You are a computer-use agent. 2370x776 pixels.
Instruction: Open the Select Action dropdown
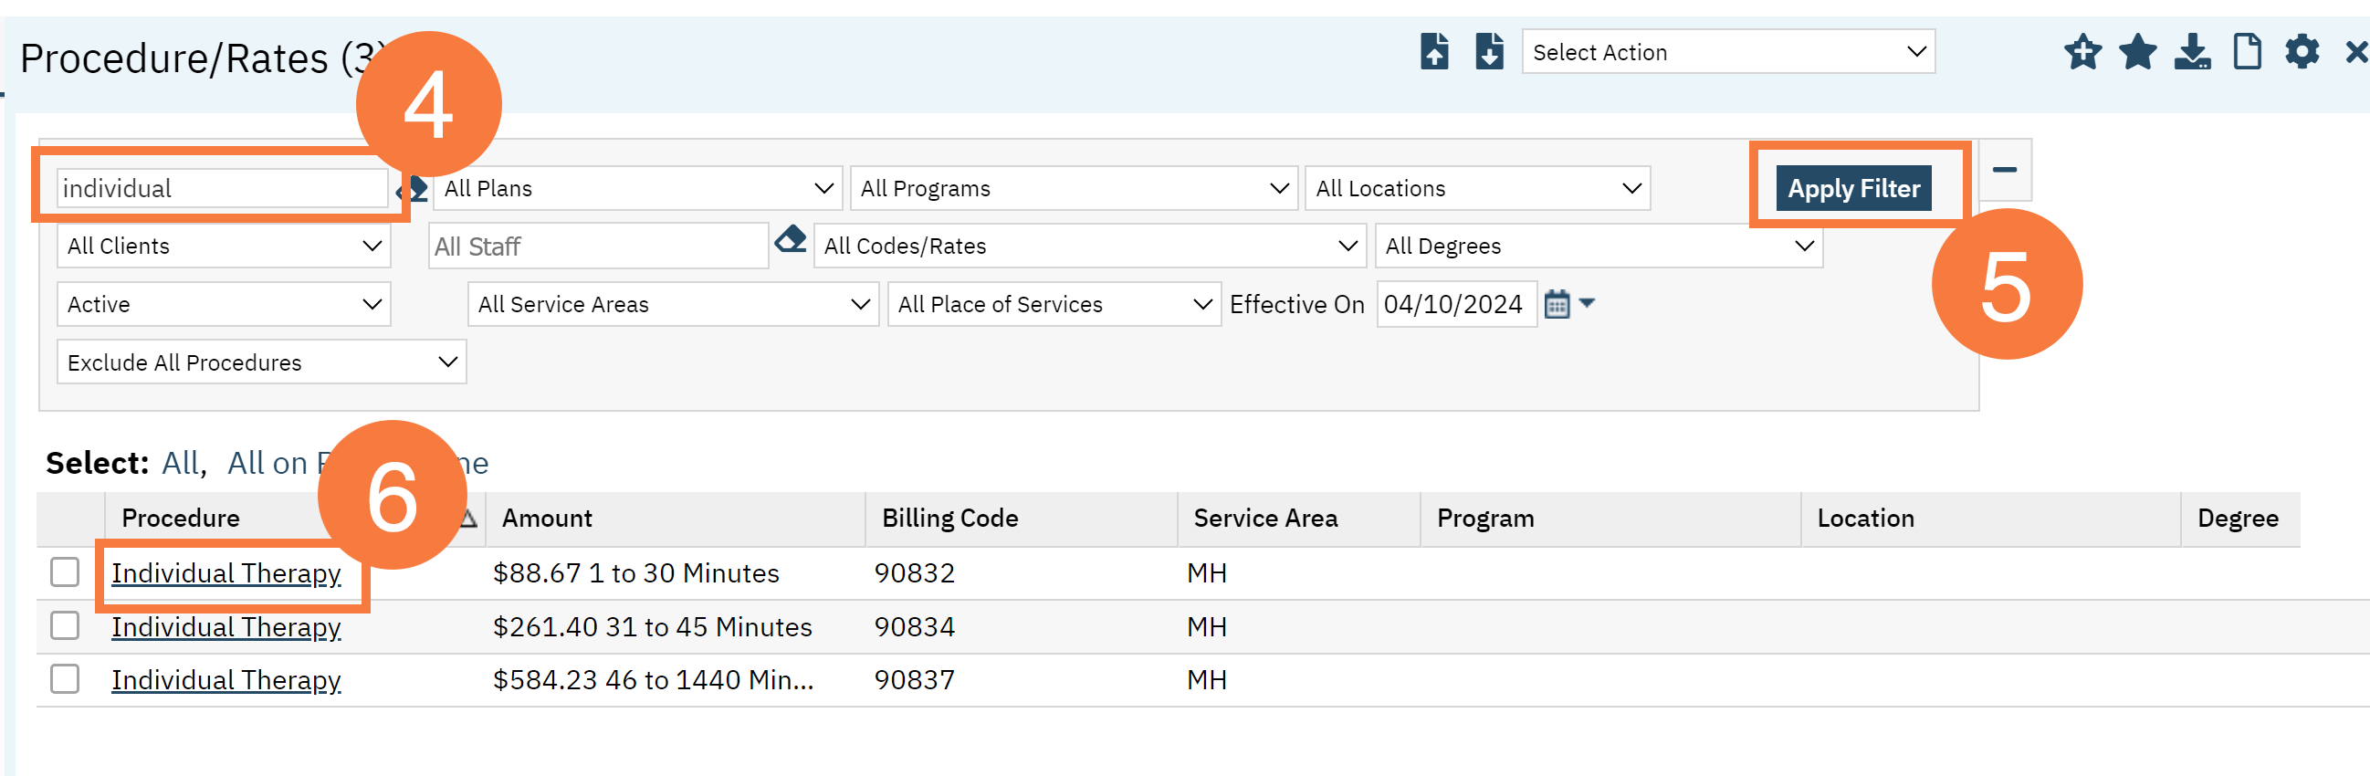[1728, 52]
